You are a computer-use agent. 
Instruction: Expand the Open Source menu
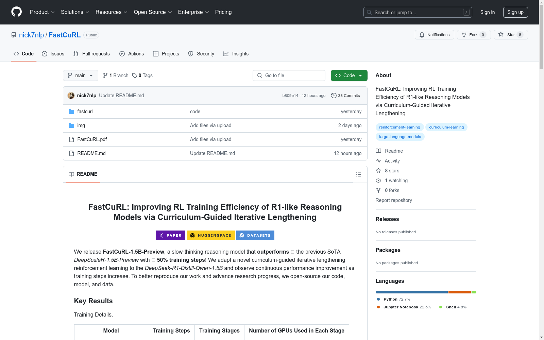pos(153,12)
